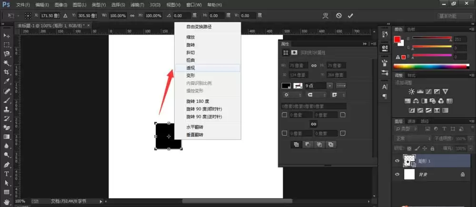Click the combine shapes path operation button
The height and width of the screenshot is (207, 476).
296,145
